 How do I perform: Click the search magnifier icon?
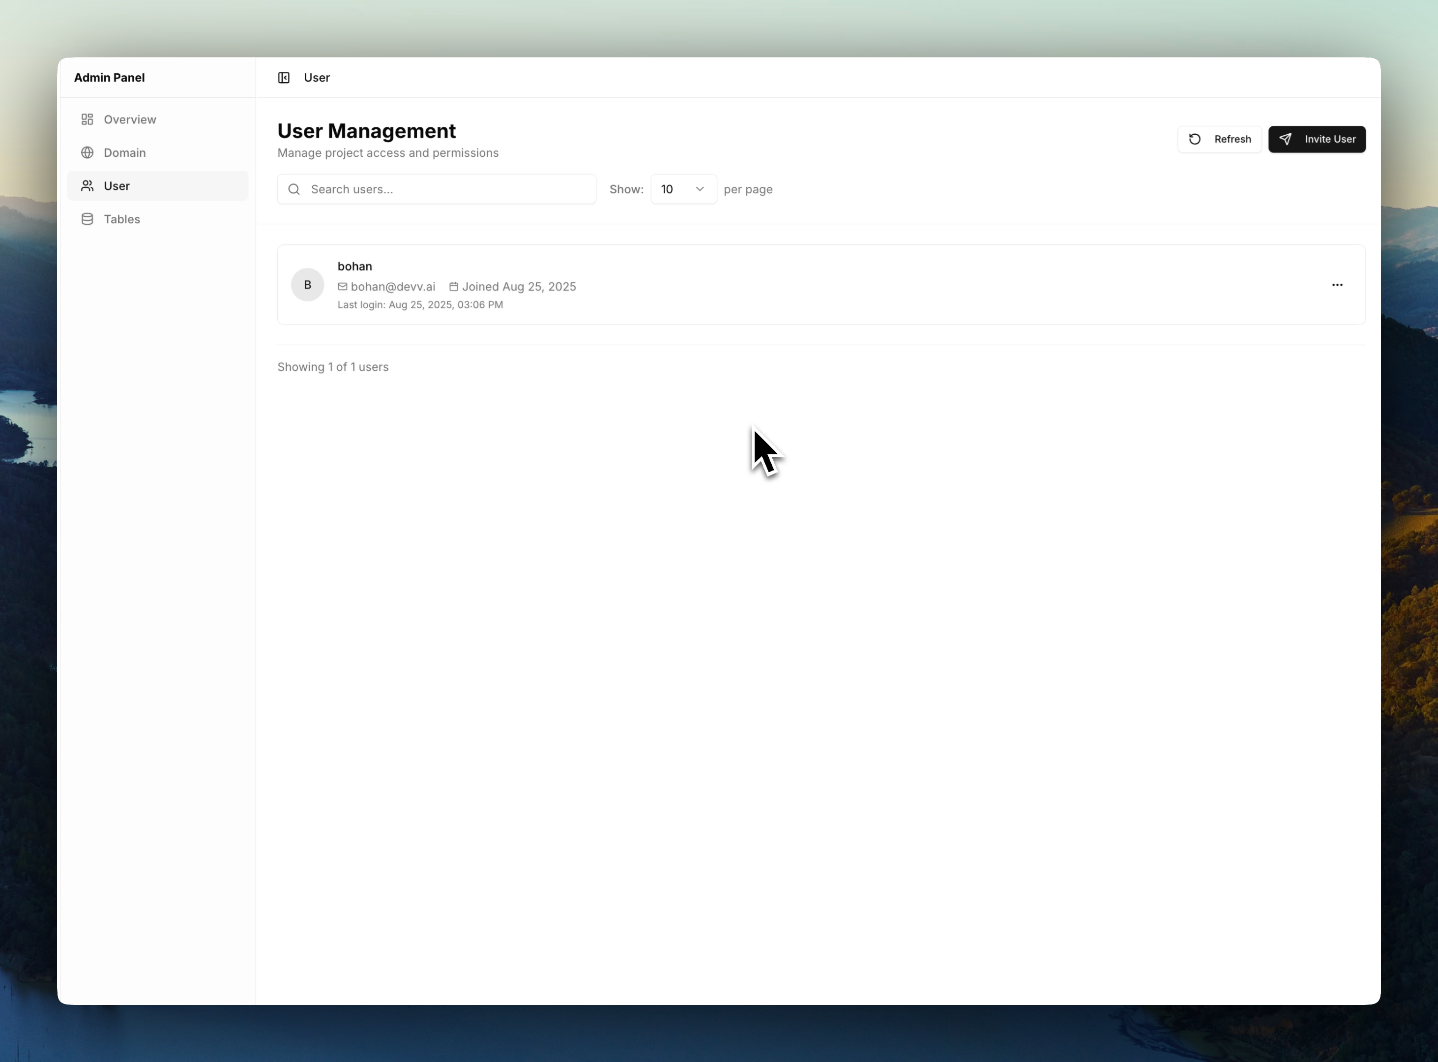coord(294,189)
